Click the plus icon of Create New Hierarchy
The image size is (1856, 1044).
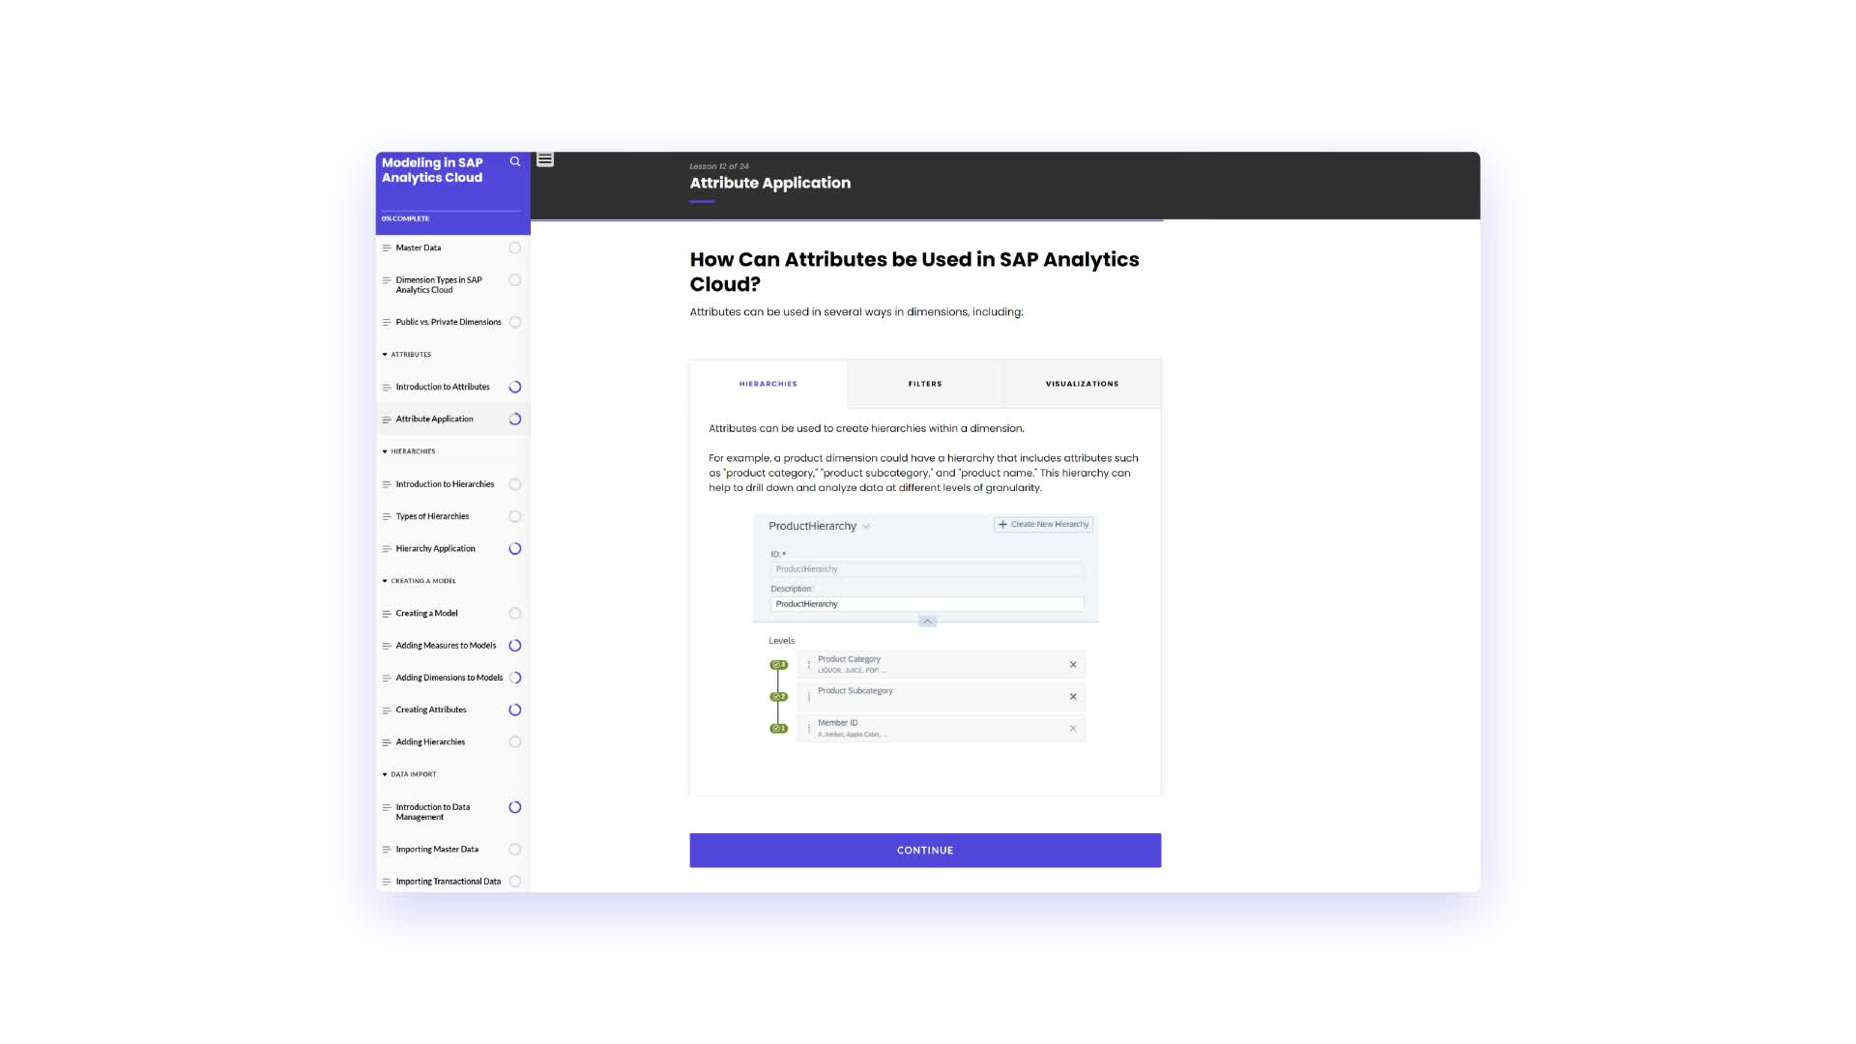pos(1002,525)
